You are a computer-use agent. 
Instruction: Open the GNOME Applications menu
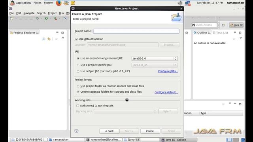click(23, 3)
